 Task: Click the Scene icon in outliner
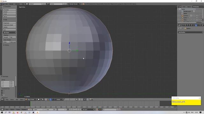pyautogui.click(x=180, y=9)
